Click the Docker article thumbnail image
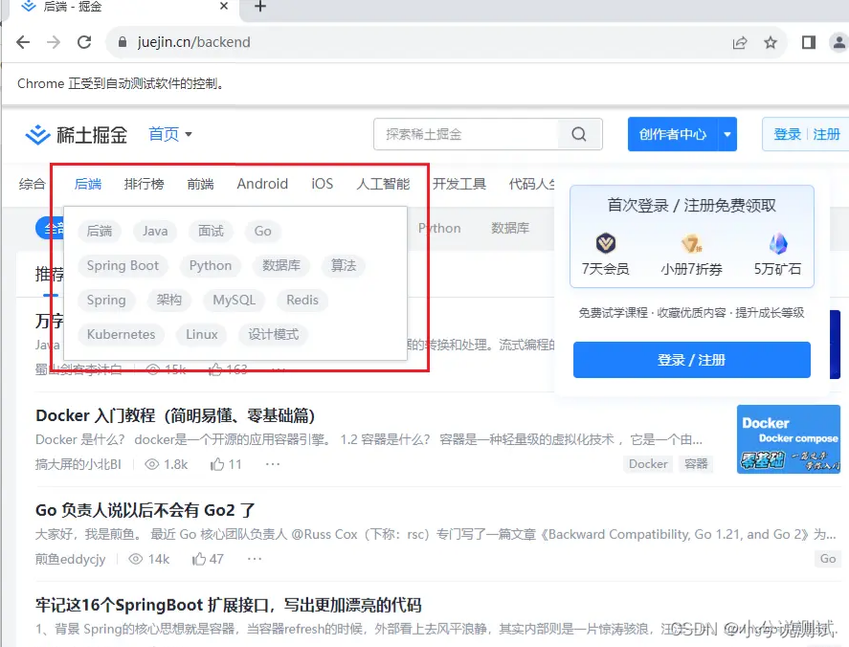Screen dimensions: 849x647 point(789,439)
